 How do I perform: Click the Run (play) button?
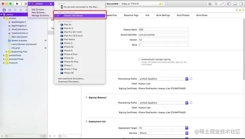[17, 4]
